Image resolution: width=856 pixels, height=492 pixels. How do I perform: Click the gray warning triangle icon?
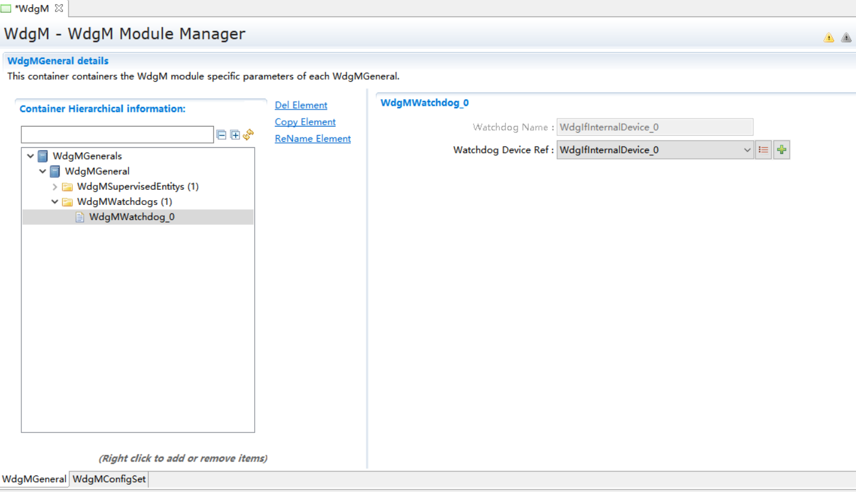tap(846, 38)
